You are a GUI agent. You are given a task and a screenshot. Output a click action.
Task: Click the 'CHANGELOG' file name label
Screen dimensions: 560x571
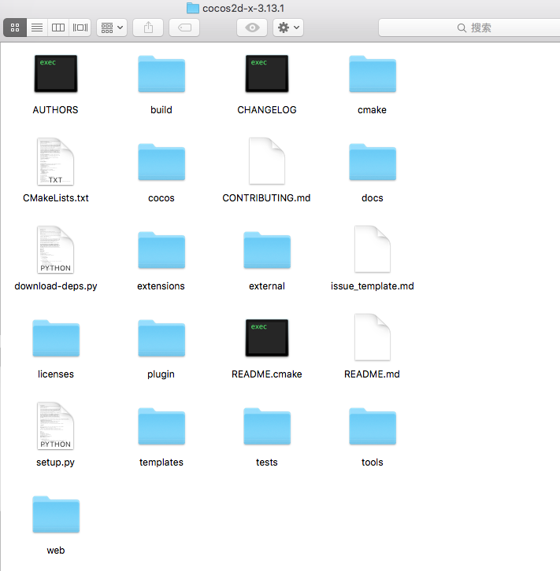tap(267, 110)
